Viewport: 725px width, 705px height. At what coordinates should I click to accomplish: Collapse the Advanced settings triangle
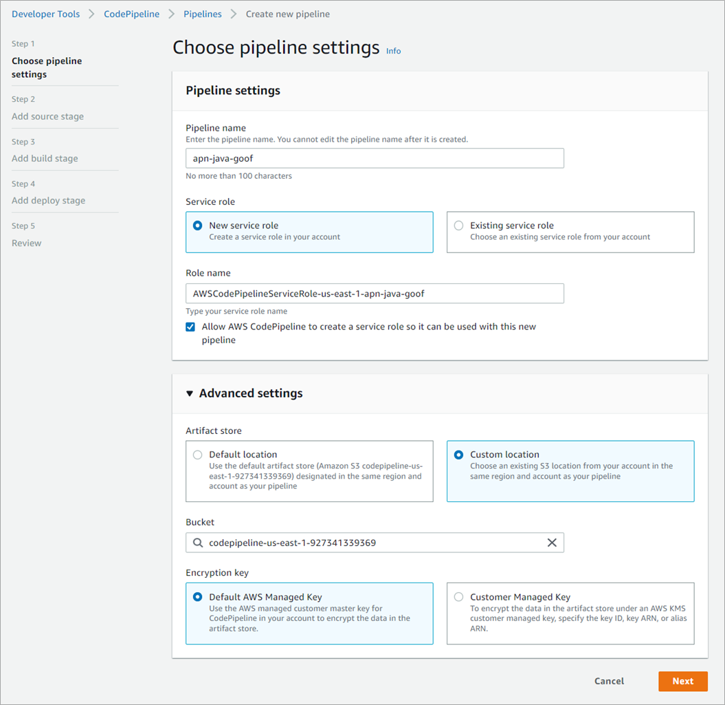point(190,393)
